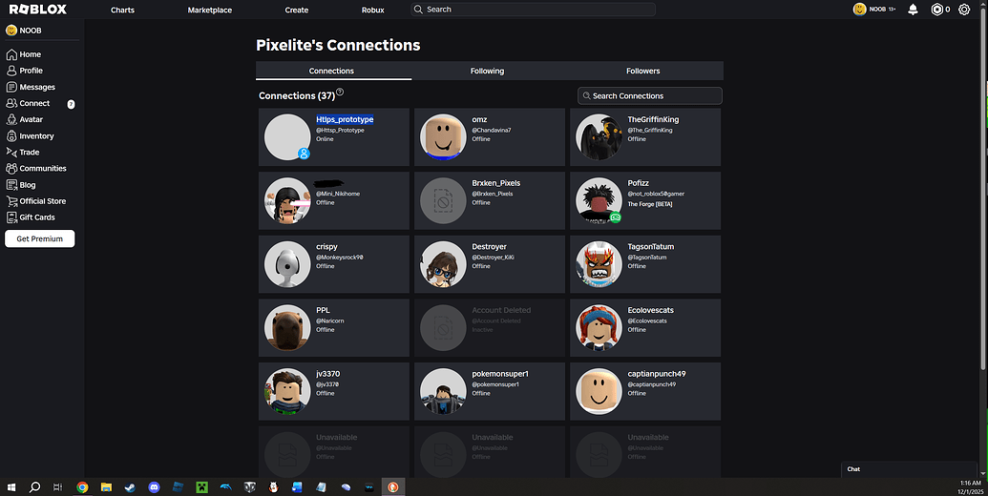Open the settings gear icon
The image size is (988, 496).
(x=964, y=10)
